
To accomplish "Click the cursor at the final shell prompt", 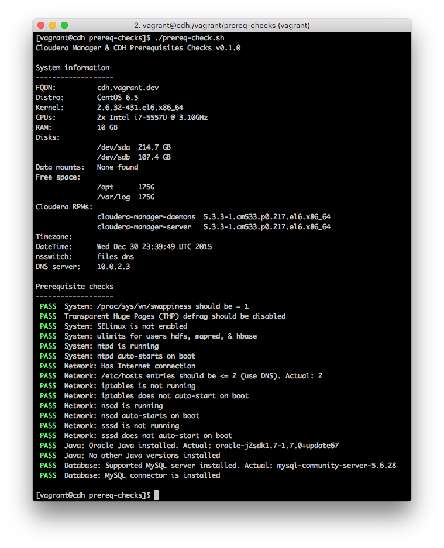I will [x=157, y=495].
